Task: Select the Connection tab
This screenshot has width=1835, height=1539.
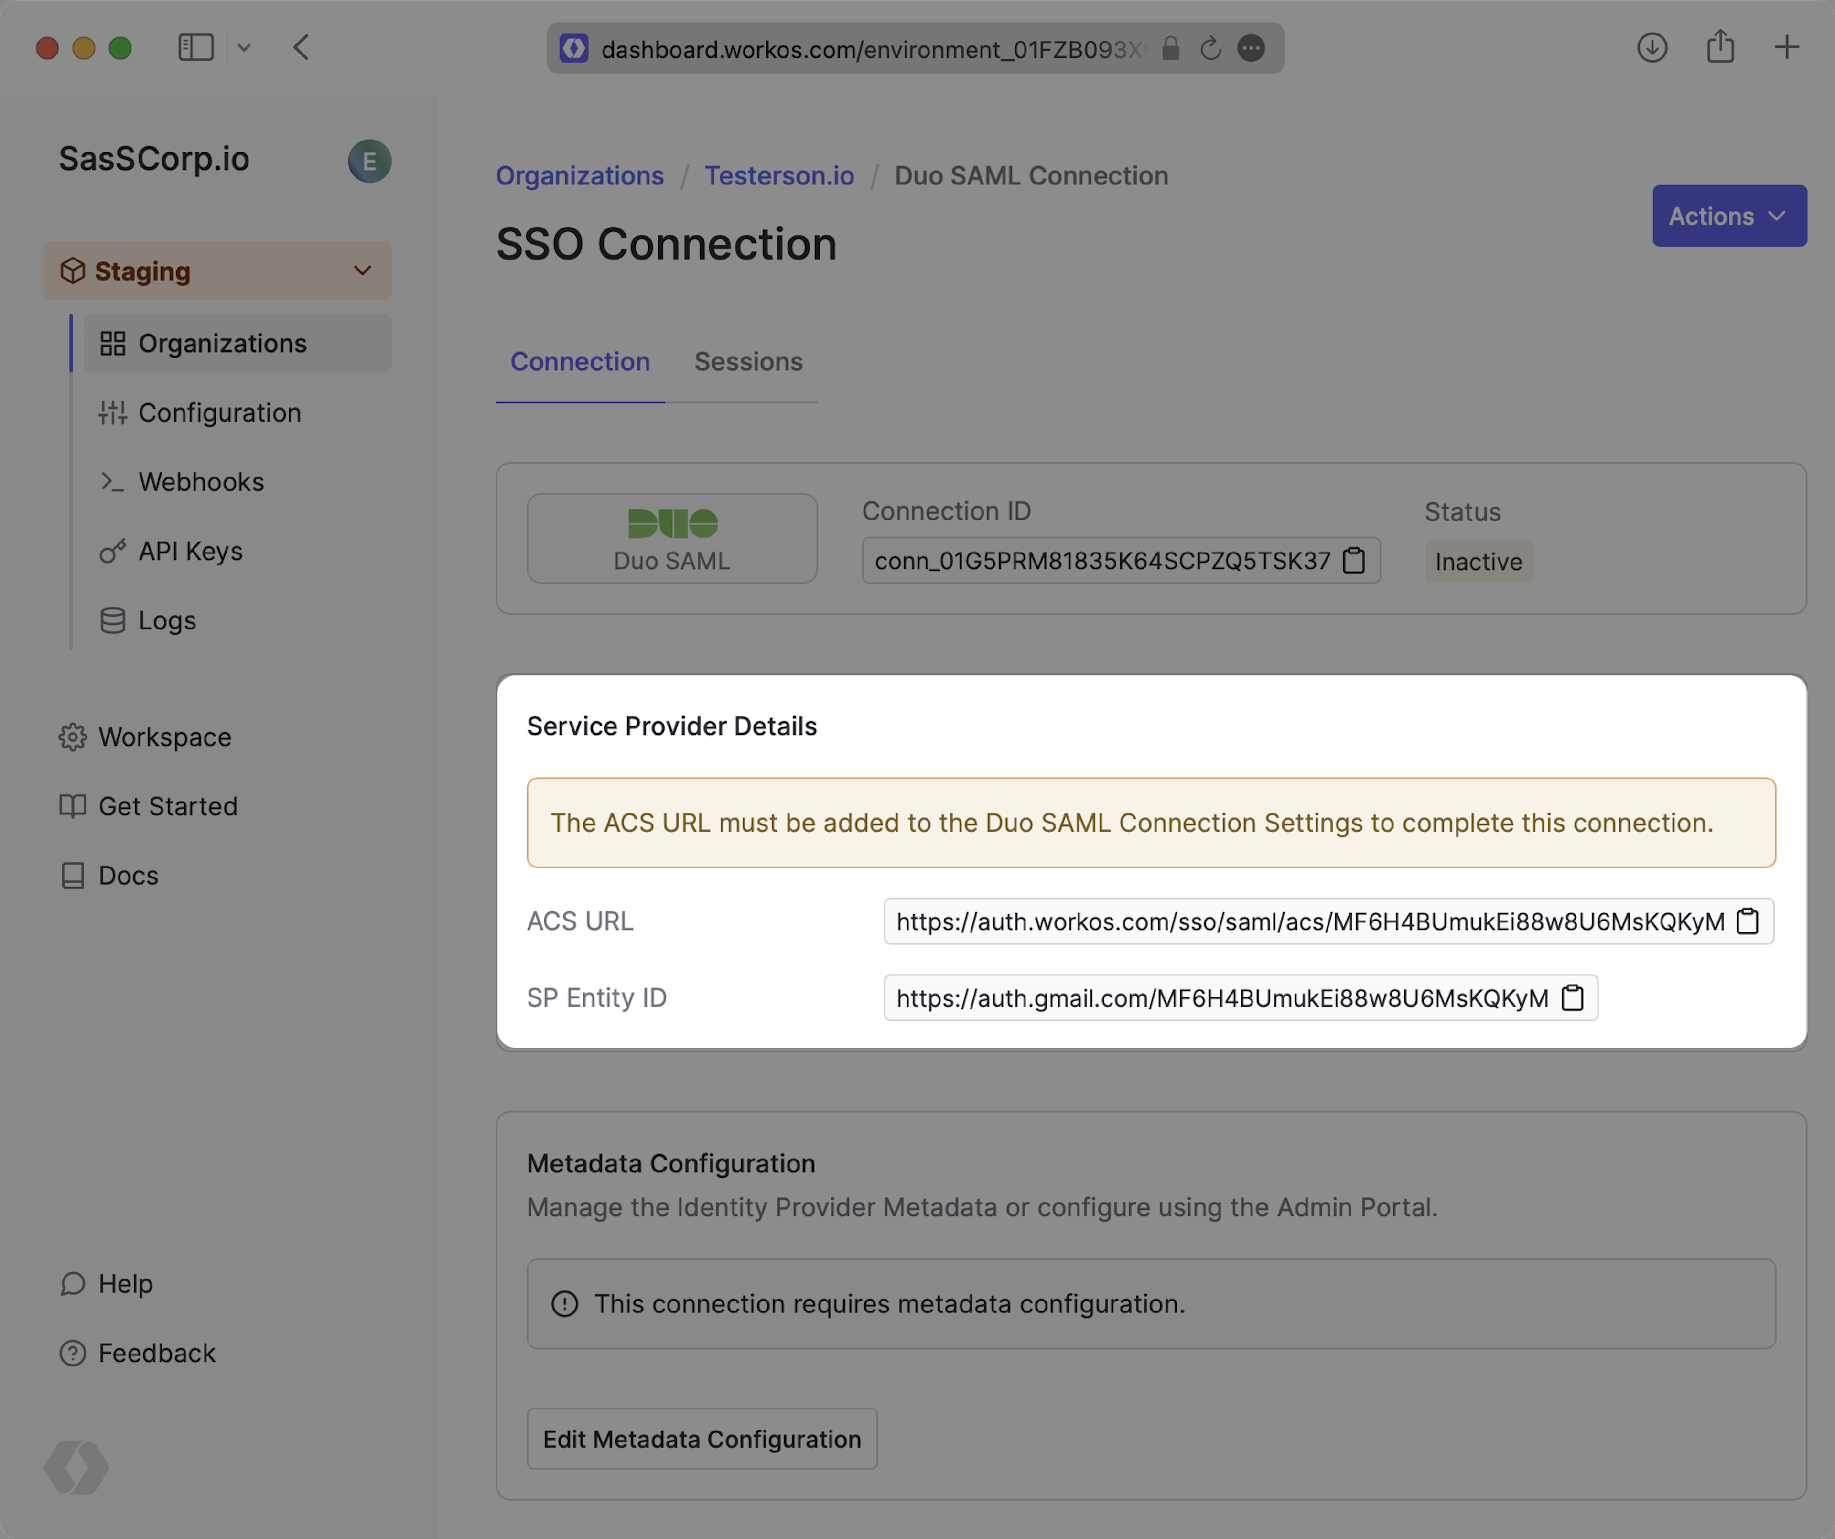Action: coord(579,362)
